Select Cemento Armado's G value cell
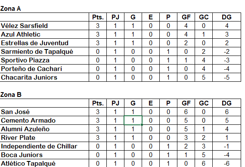This screenshot has width=245, height=167. tap(133, 121)
